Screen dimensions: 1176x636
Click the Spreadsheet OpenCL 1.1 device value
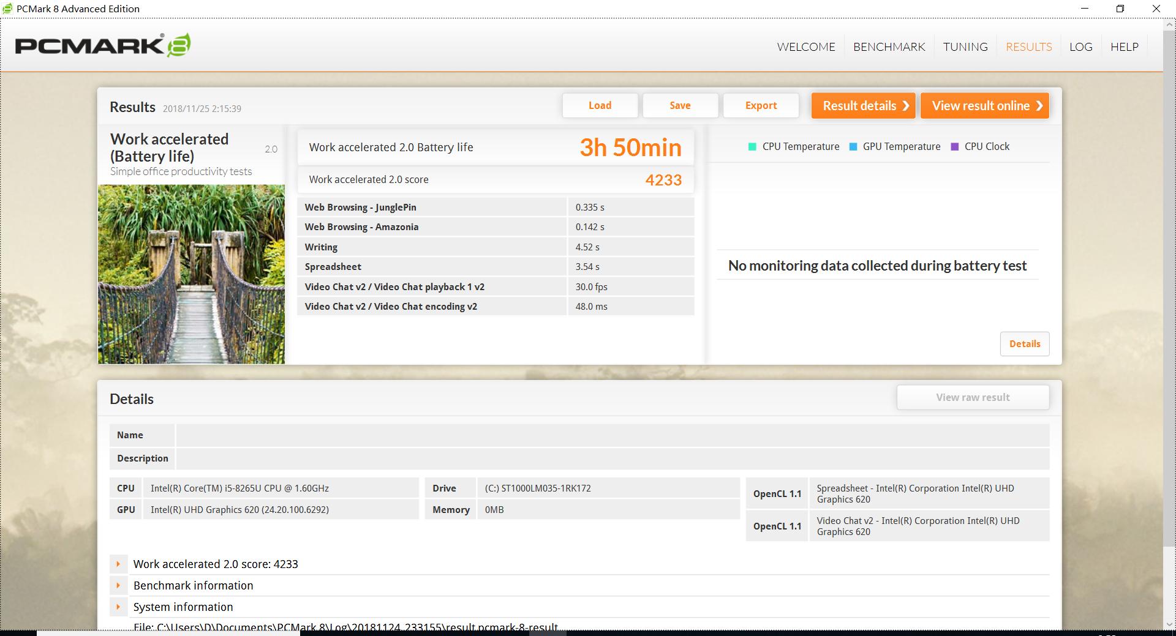click(915, 493)
